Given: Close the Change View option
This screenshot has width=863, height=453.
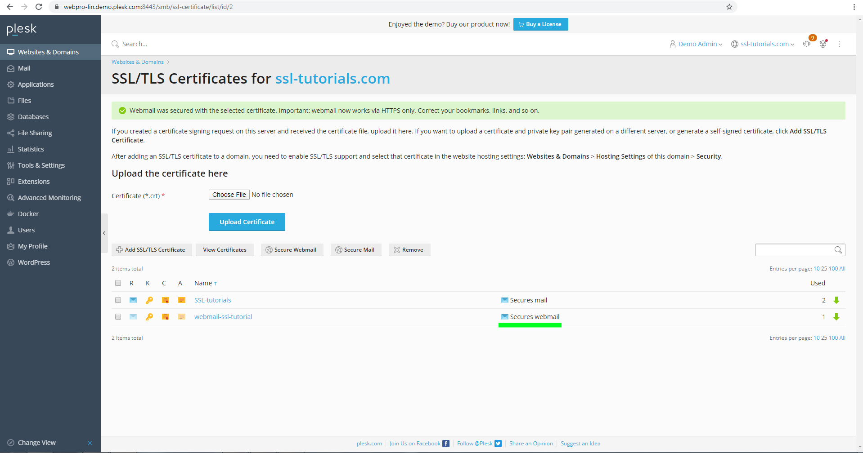Looking at the screenshot, I should (90, 443).
